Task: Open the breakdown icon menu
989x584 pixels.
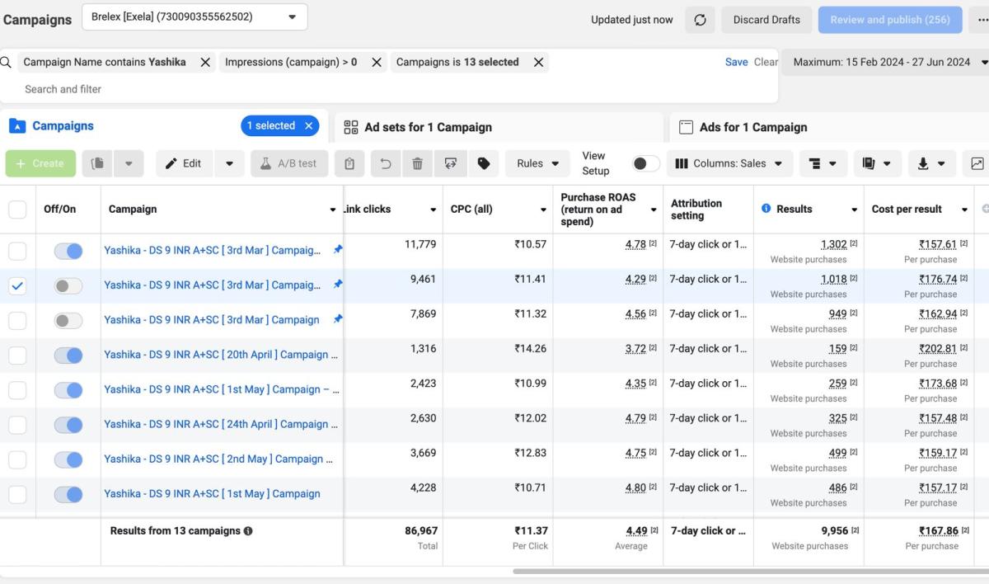Action: pyautogui.click(x=822, y=163)
